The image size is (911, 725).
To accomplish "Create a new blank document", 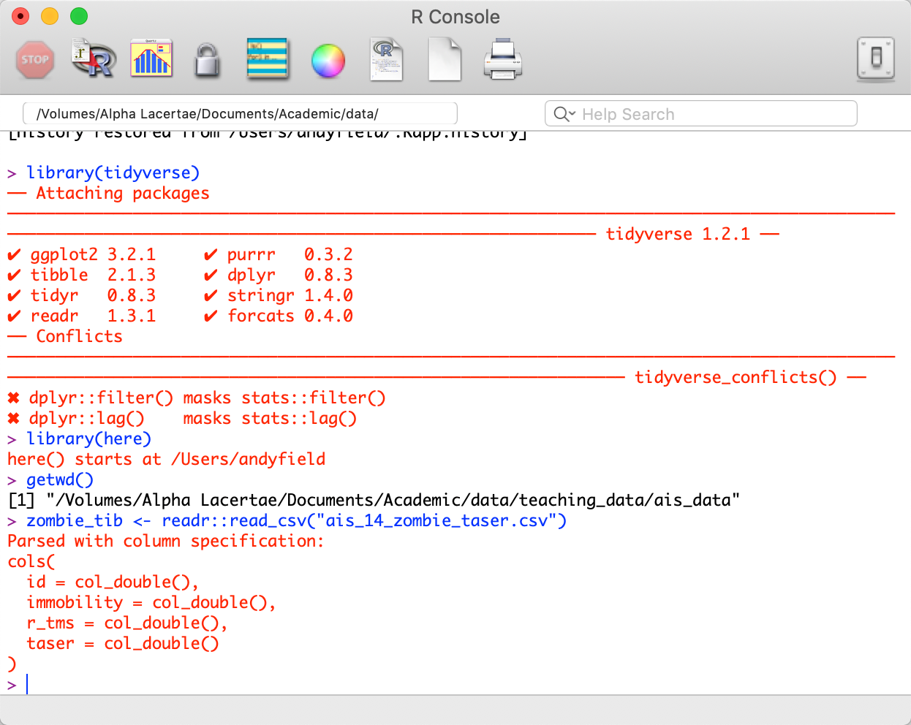I will [445, 60].
